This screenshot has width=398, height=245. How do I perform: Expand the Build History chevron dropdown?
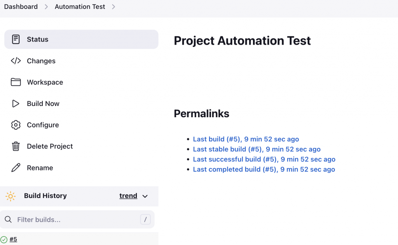coord(145,196)
